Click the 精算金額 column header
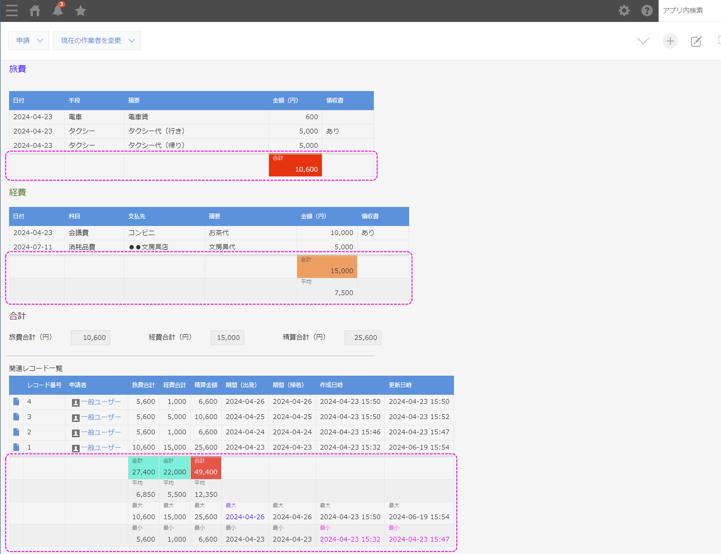 206,385
